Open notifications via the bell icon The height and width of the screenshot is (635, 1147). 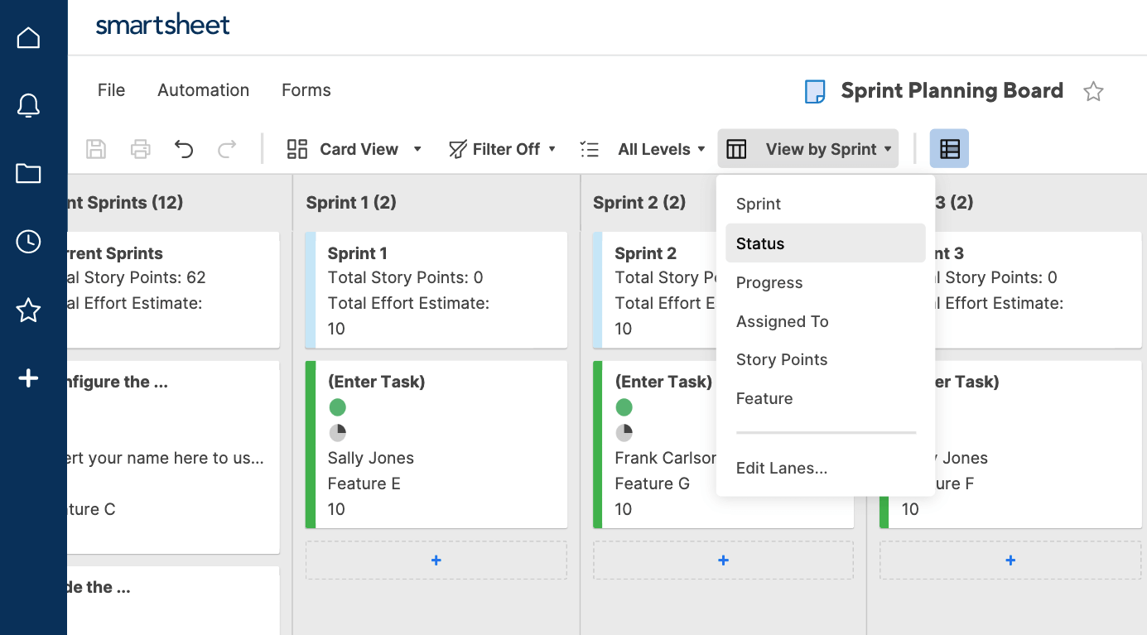point(28,105)
